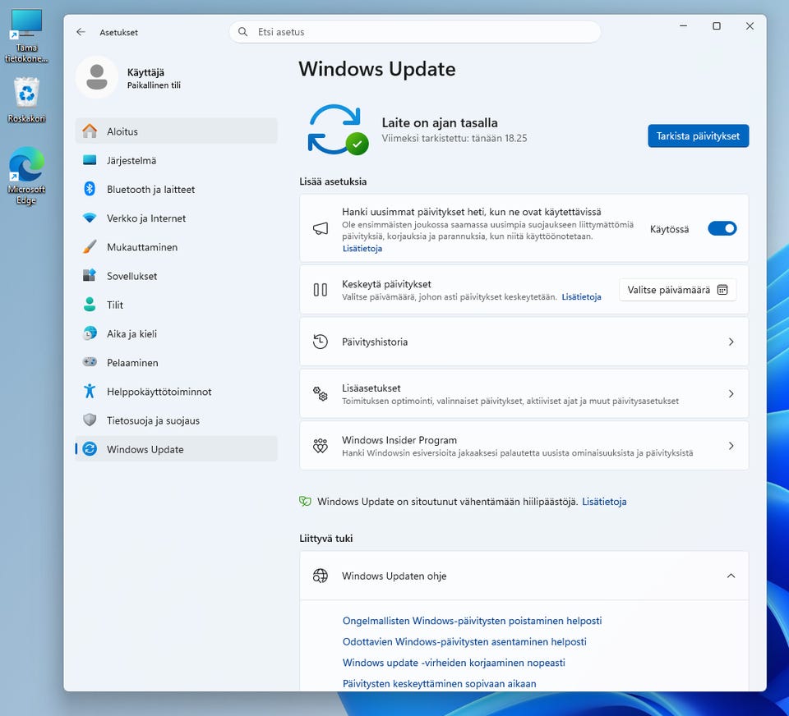Go to Aloitus in sidebar
Image resolution: width=789 pixels, height=716 pixels.
click(176, 131)
